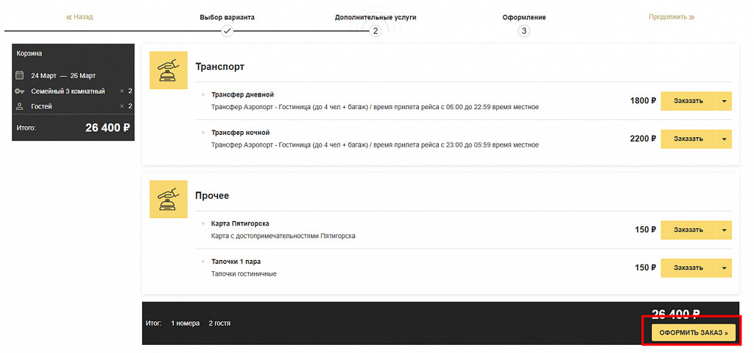
Task: Click step circle 2 under Дополнительные услуги
Action: (375, 31)
